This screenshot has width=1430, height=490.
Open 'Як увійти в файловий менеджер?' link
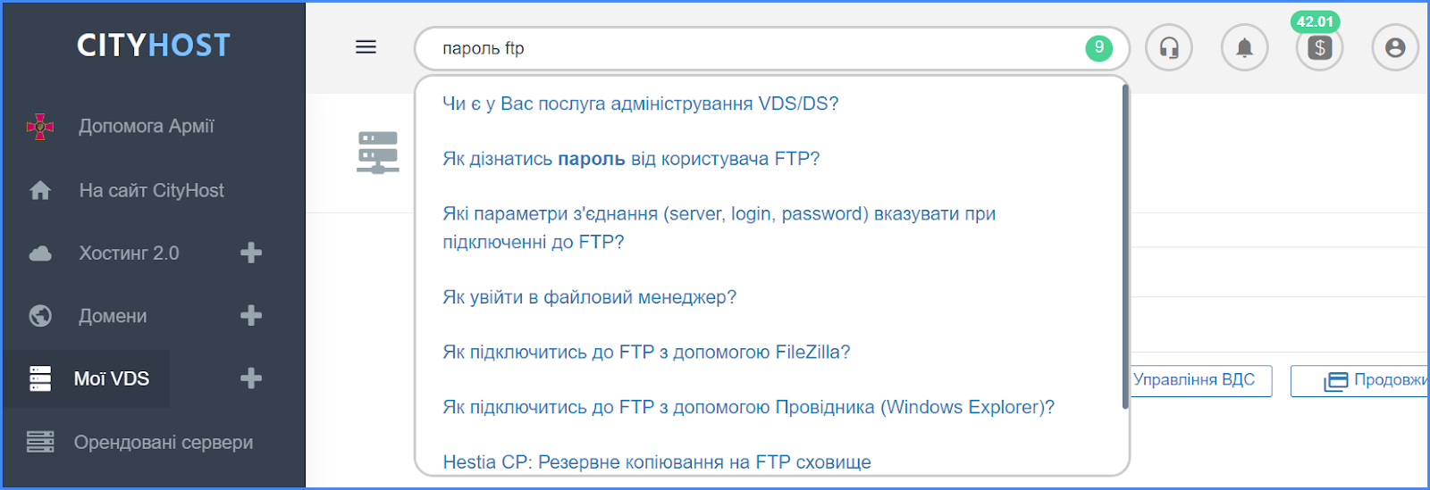tap(589, 297)
